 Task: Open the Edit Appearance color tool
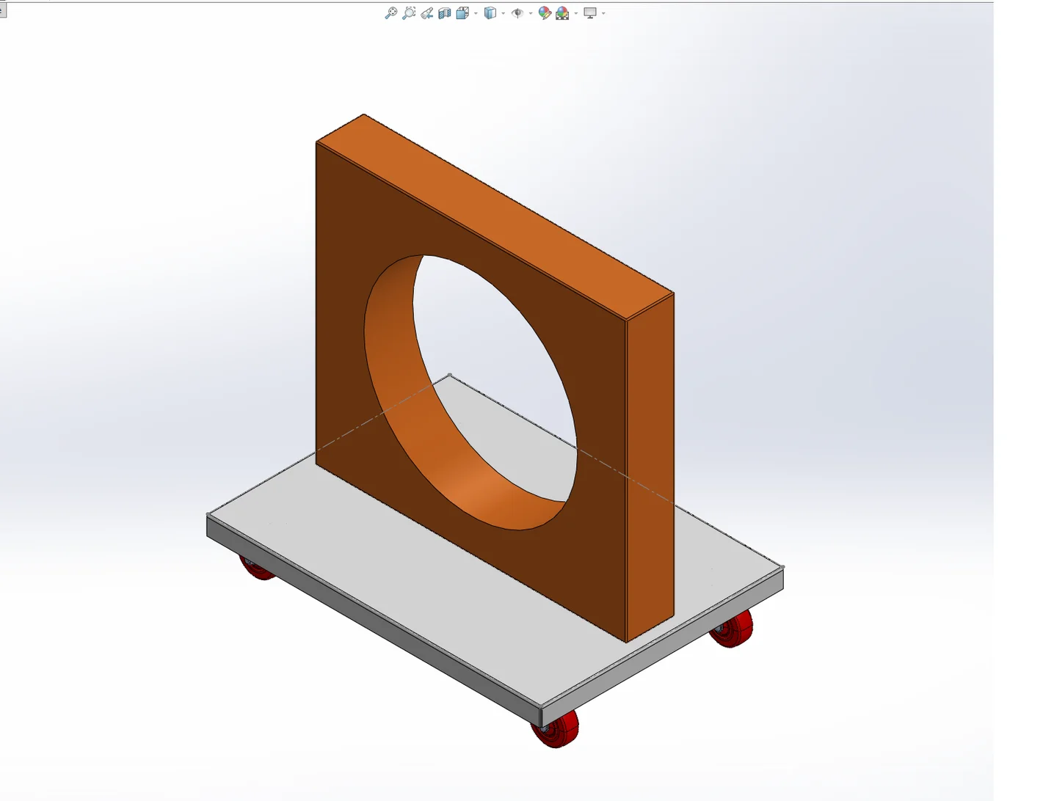tap(545, 12)
